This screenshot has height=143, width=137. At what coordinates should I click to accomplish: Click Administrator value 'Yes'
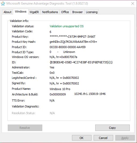click(52, 67)
